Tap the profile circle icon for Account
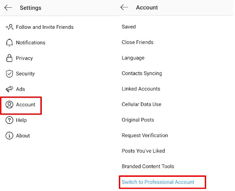This screenshot has height=191, width=235. click(x=9, y=104)
